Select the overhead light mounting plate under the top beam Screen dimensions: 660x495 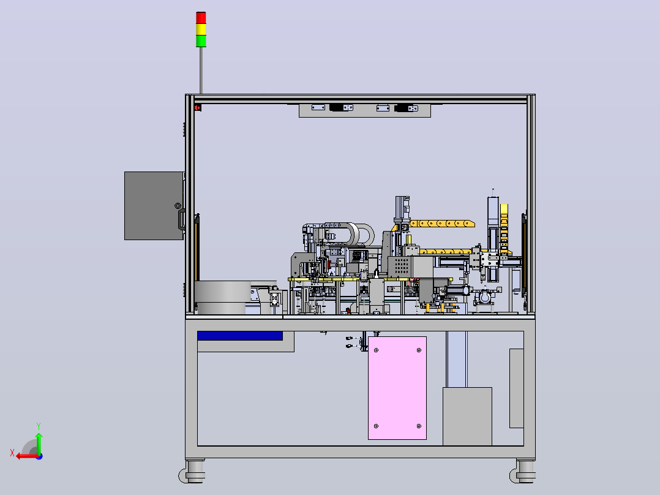(x=365, y=110)
